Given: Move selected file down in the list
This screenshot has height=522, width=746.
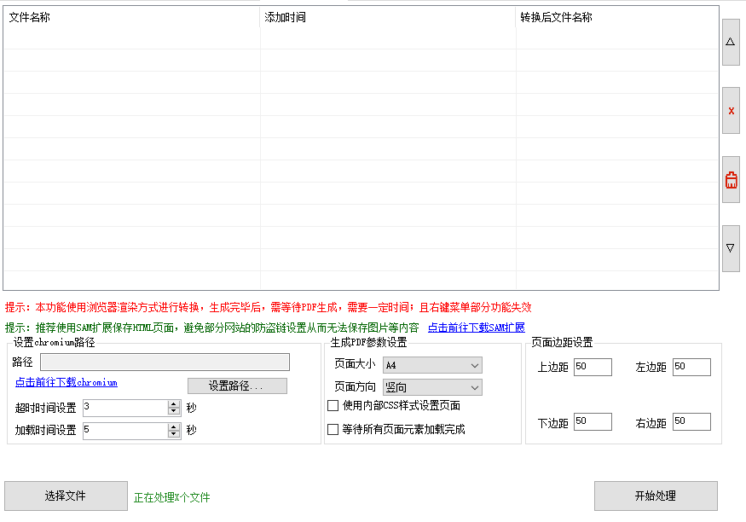Looking at the screenshot, I should (x=730, y=248).
